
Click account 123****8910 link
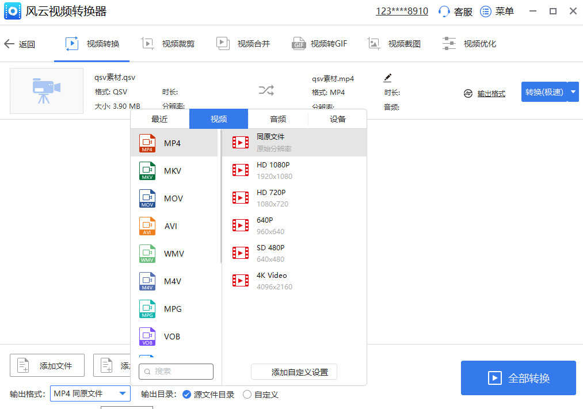402,11
